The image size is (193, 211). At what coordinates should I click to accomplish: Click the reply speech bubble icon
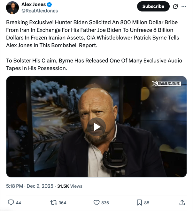point(11,202)
